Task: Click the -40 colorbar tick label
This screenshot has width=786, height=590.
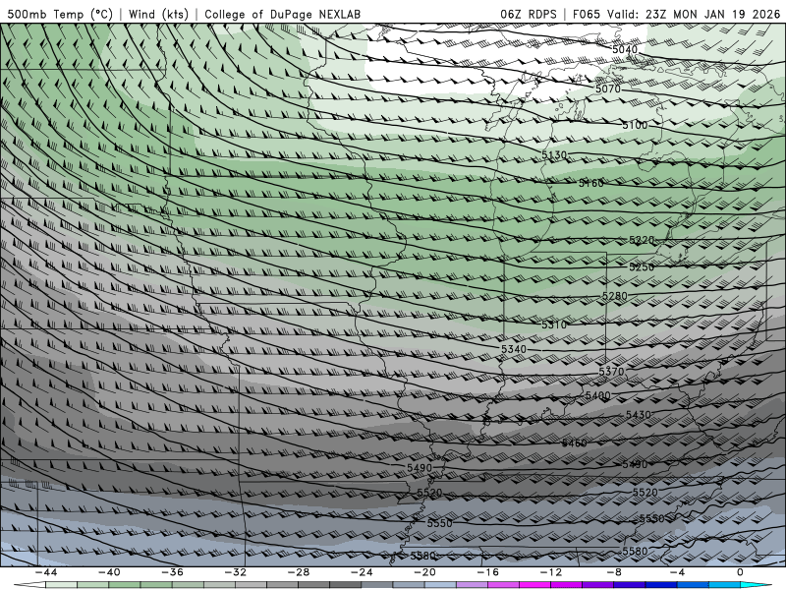Action: (109, 572)
